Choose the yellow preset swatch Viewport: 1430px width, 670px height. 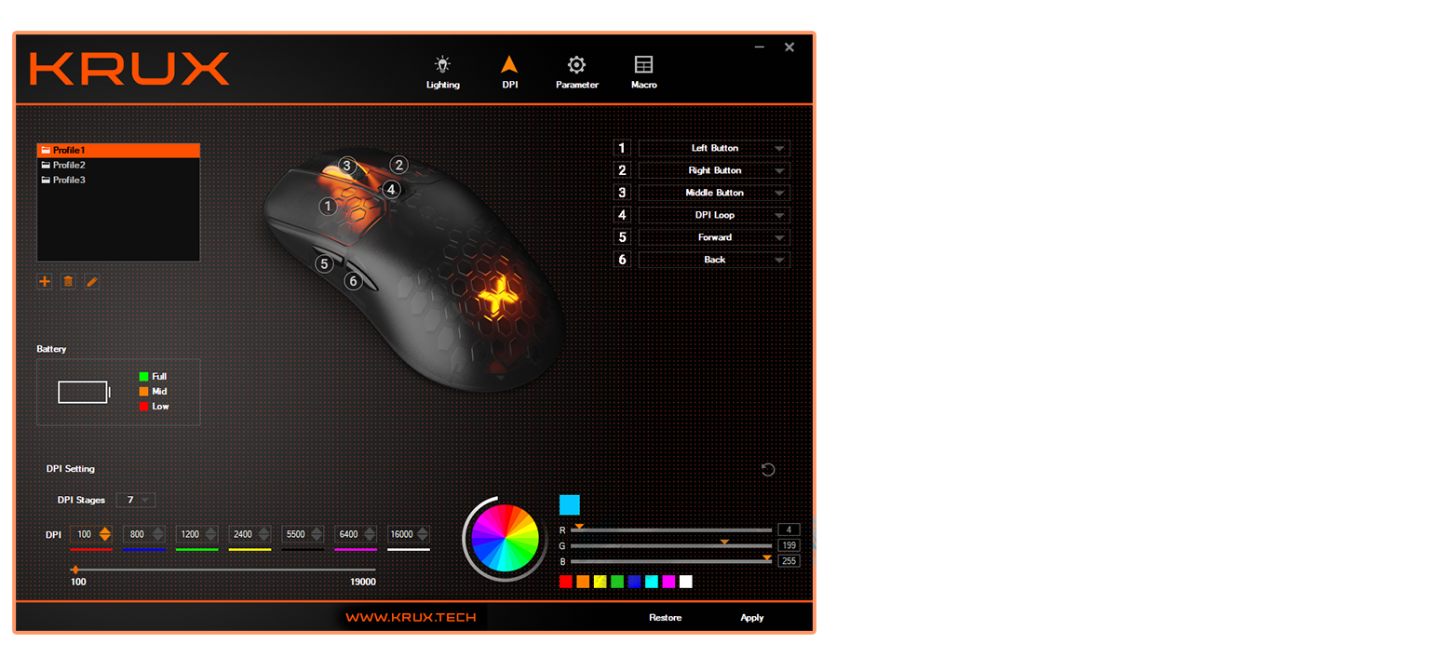pyautogui.click(x=600, y=582)
